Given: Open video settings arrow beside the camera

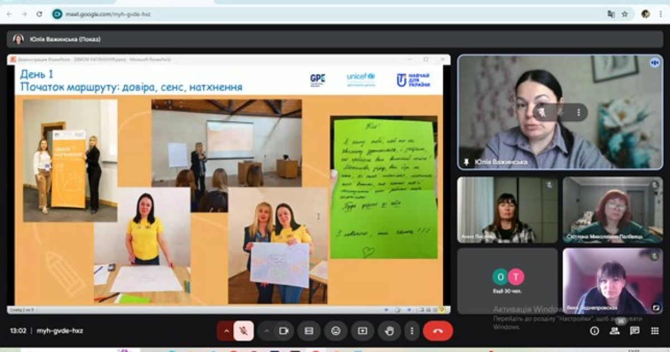Looking at the screenshot, I should pyautogui.click(x=266, y=331).
